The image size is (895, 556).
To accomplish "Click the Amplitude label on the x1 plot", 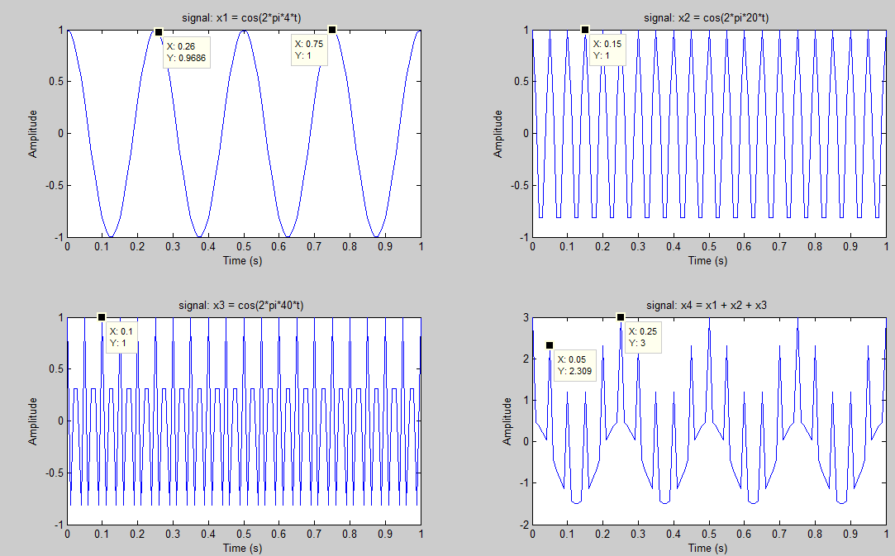I will 31,131.
